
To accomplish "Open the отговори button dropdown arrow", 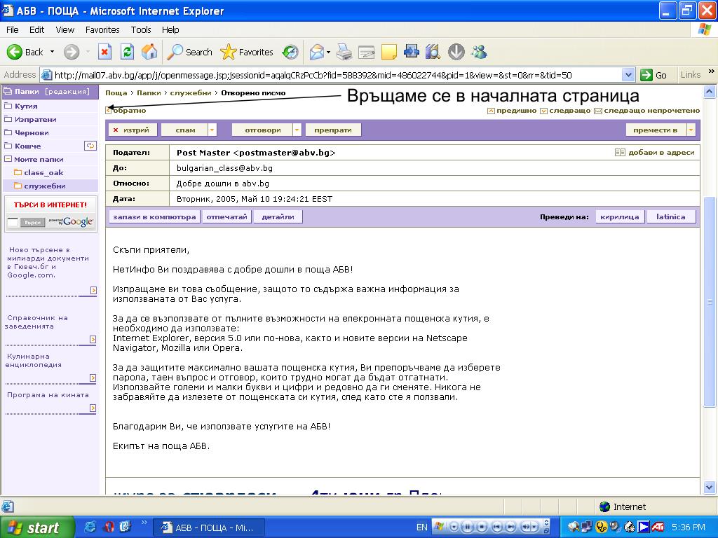I will pos(297,130).
